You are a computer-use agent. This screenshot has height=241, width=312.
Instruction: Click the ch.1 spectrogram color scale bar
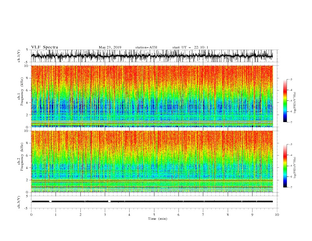[285, 101]
